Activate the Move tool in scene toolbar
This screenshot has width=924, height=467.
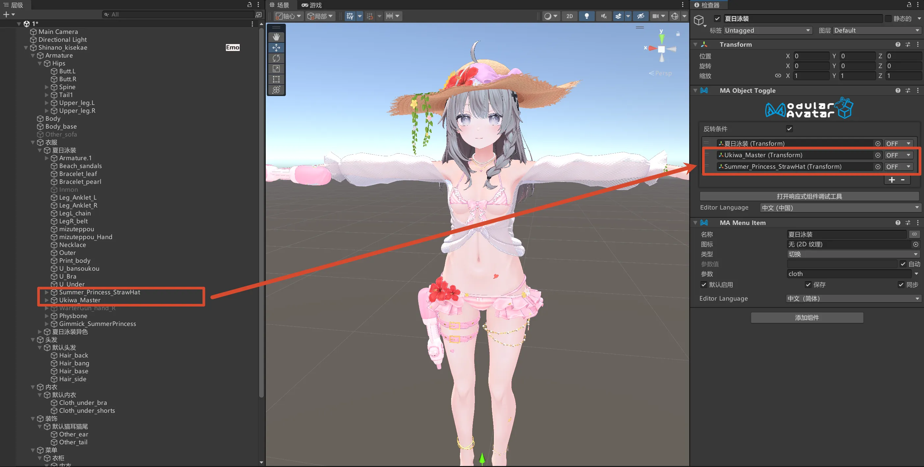click(x=276, y=48)
